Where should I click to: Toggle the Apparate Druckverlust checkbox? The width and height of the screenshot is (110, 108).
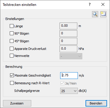12,49
